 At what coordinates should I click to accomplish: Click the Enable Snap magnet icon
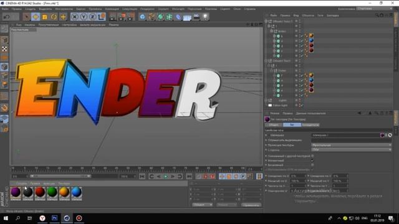coord(4,108)
